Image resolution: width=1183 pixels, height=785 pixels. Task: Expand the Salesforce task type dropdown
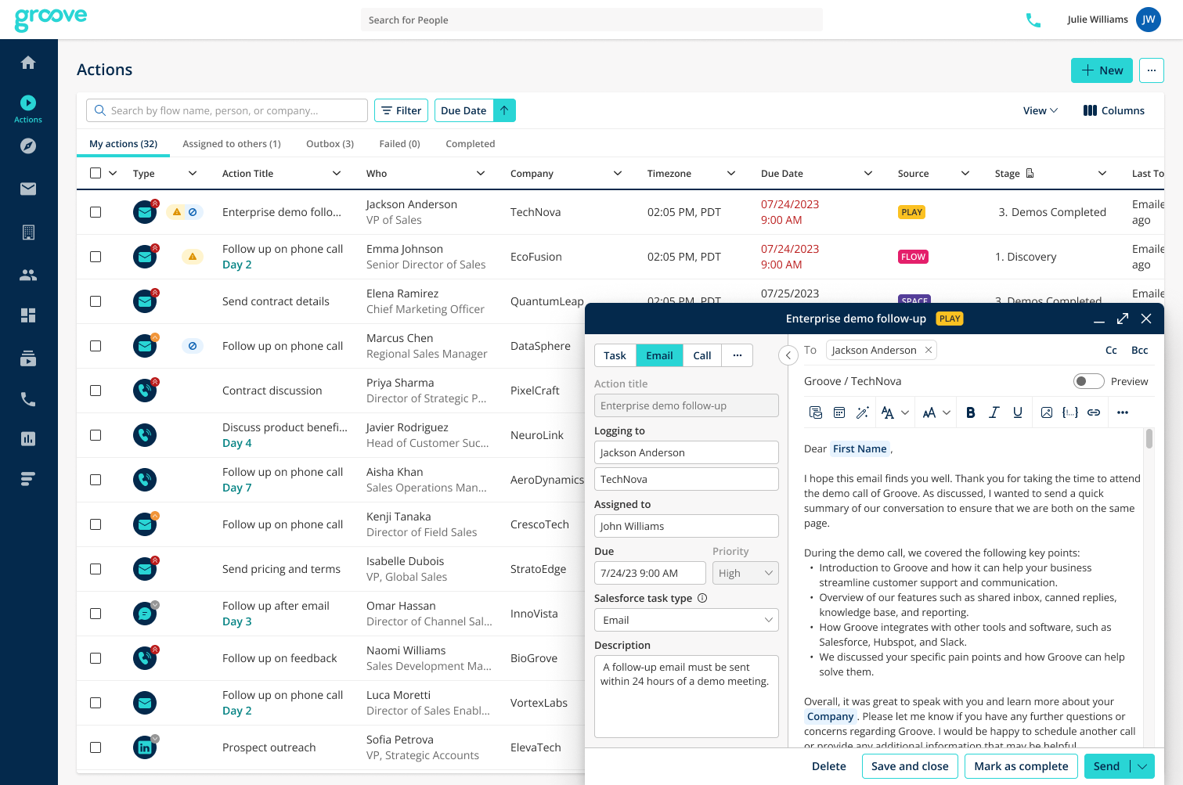tap(686, 619)
